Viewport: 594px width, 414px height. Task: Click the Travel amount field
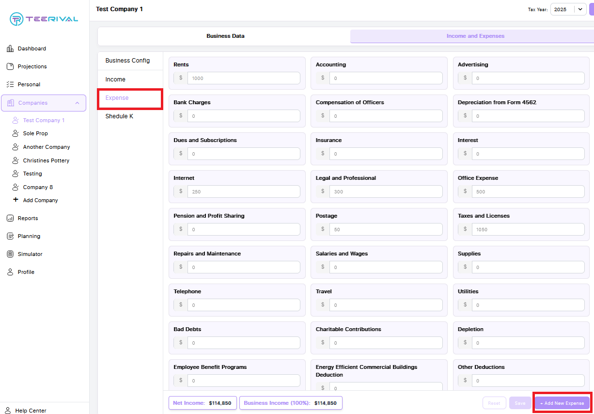(x=386, y=305)
